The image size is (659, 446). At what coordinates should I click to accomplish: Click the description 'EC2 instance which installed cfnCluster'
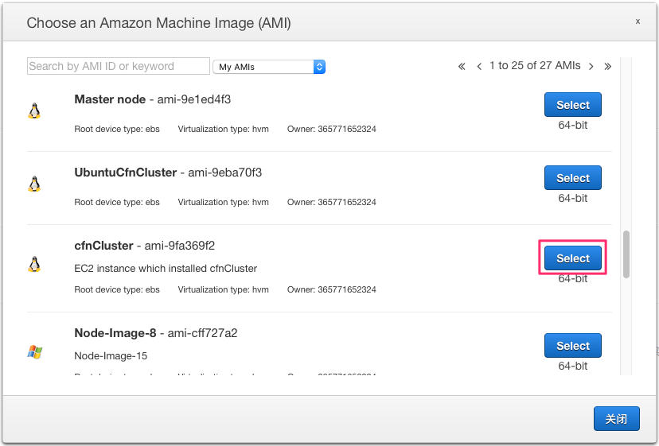tap(166, 269)
